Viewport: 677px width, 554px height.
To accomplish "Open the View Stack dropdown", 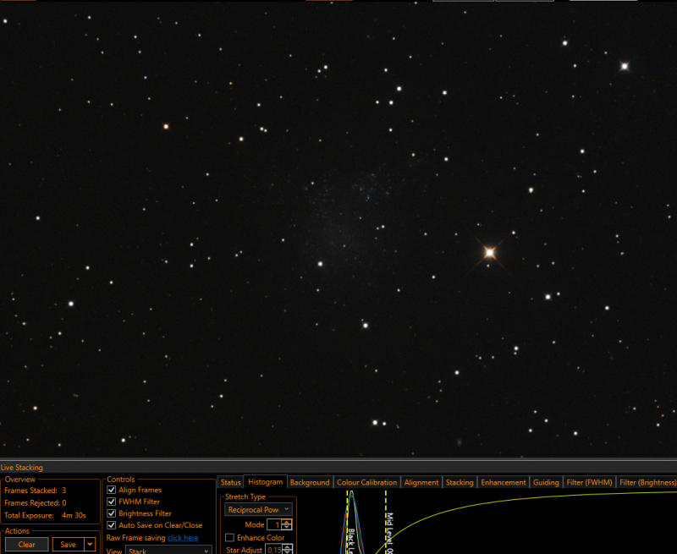I will point(168,550).
